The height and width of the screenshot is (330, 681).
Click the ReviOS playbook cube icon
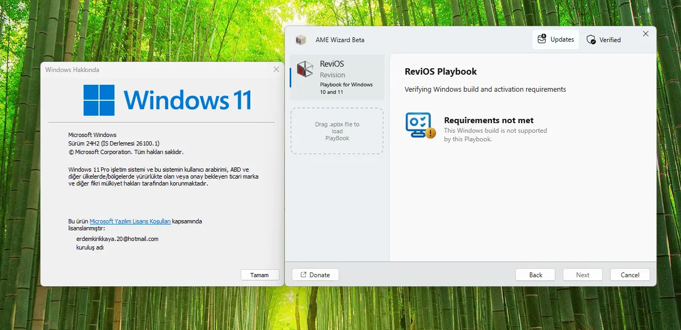(x=305, y=69)
